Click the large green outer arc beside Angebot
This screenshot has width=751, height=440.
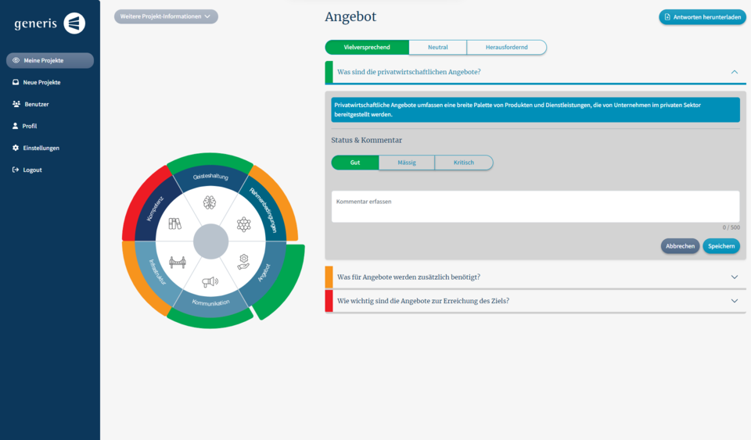point(287,285)
